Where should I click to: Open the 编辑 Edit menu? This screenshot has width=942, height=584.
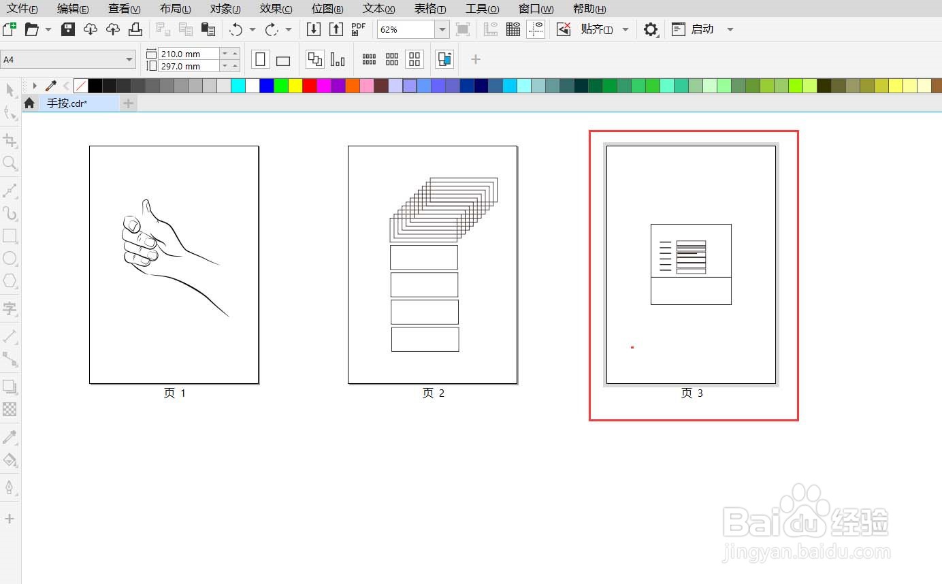[73, 9]
